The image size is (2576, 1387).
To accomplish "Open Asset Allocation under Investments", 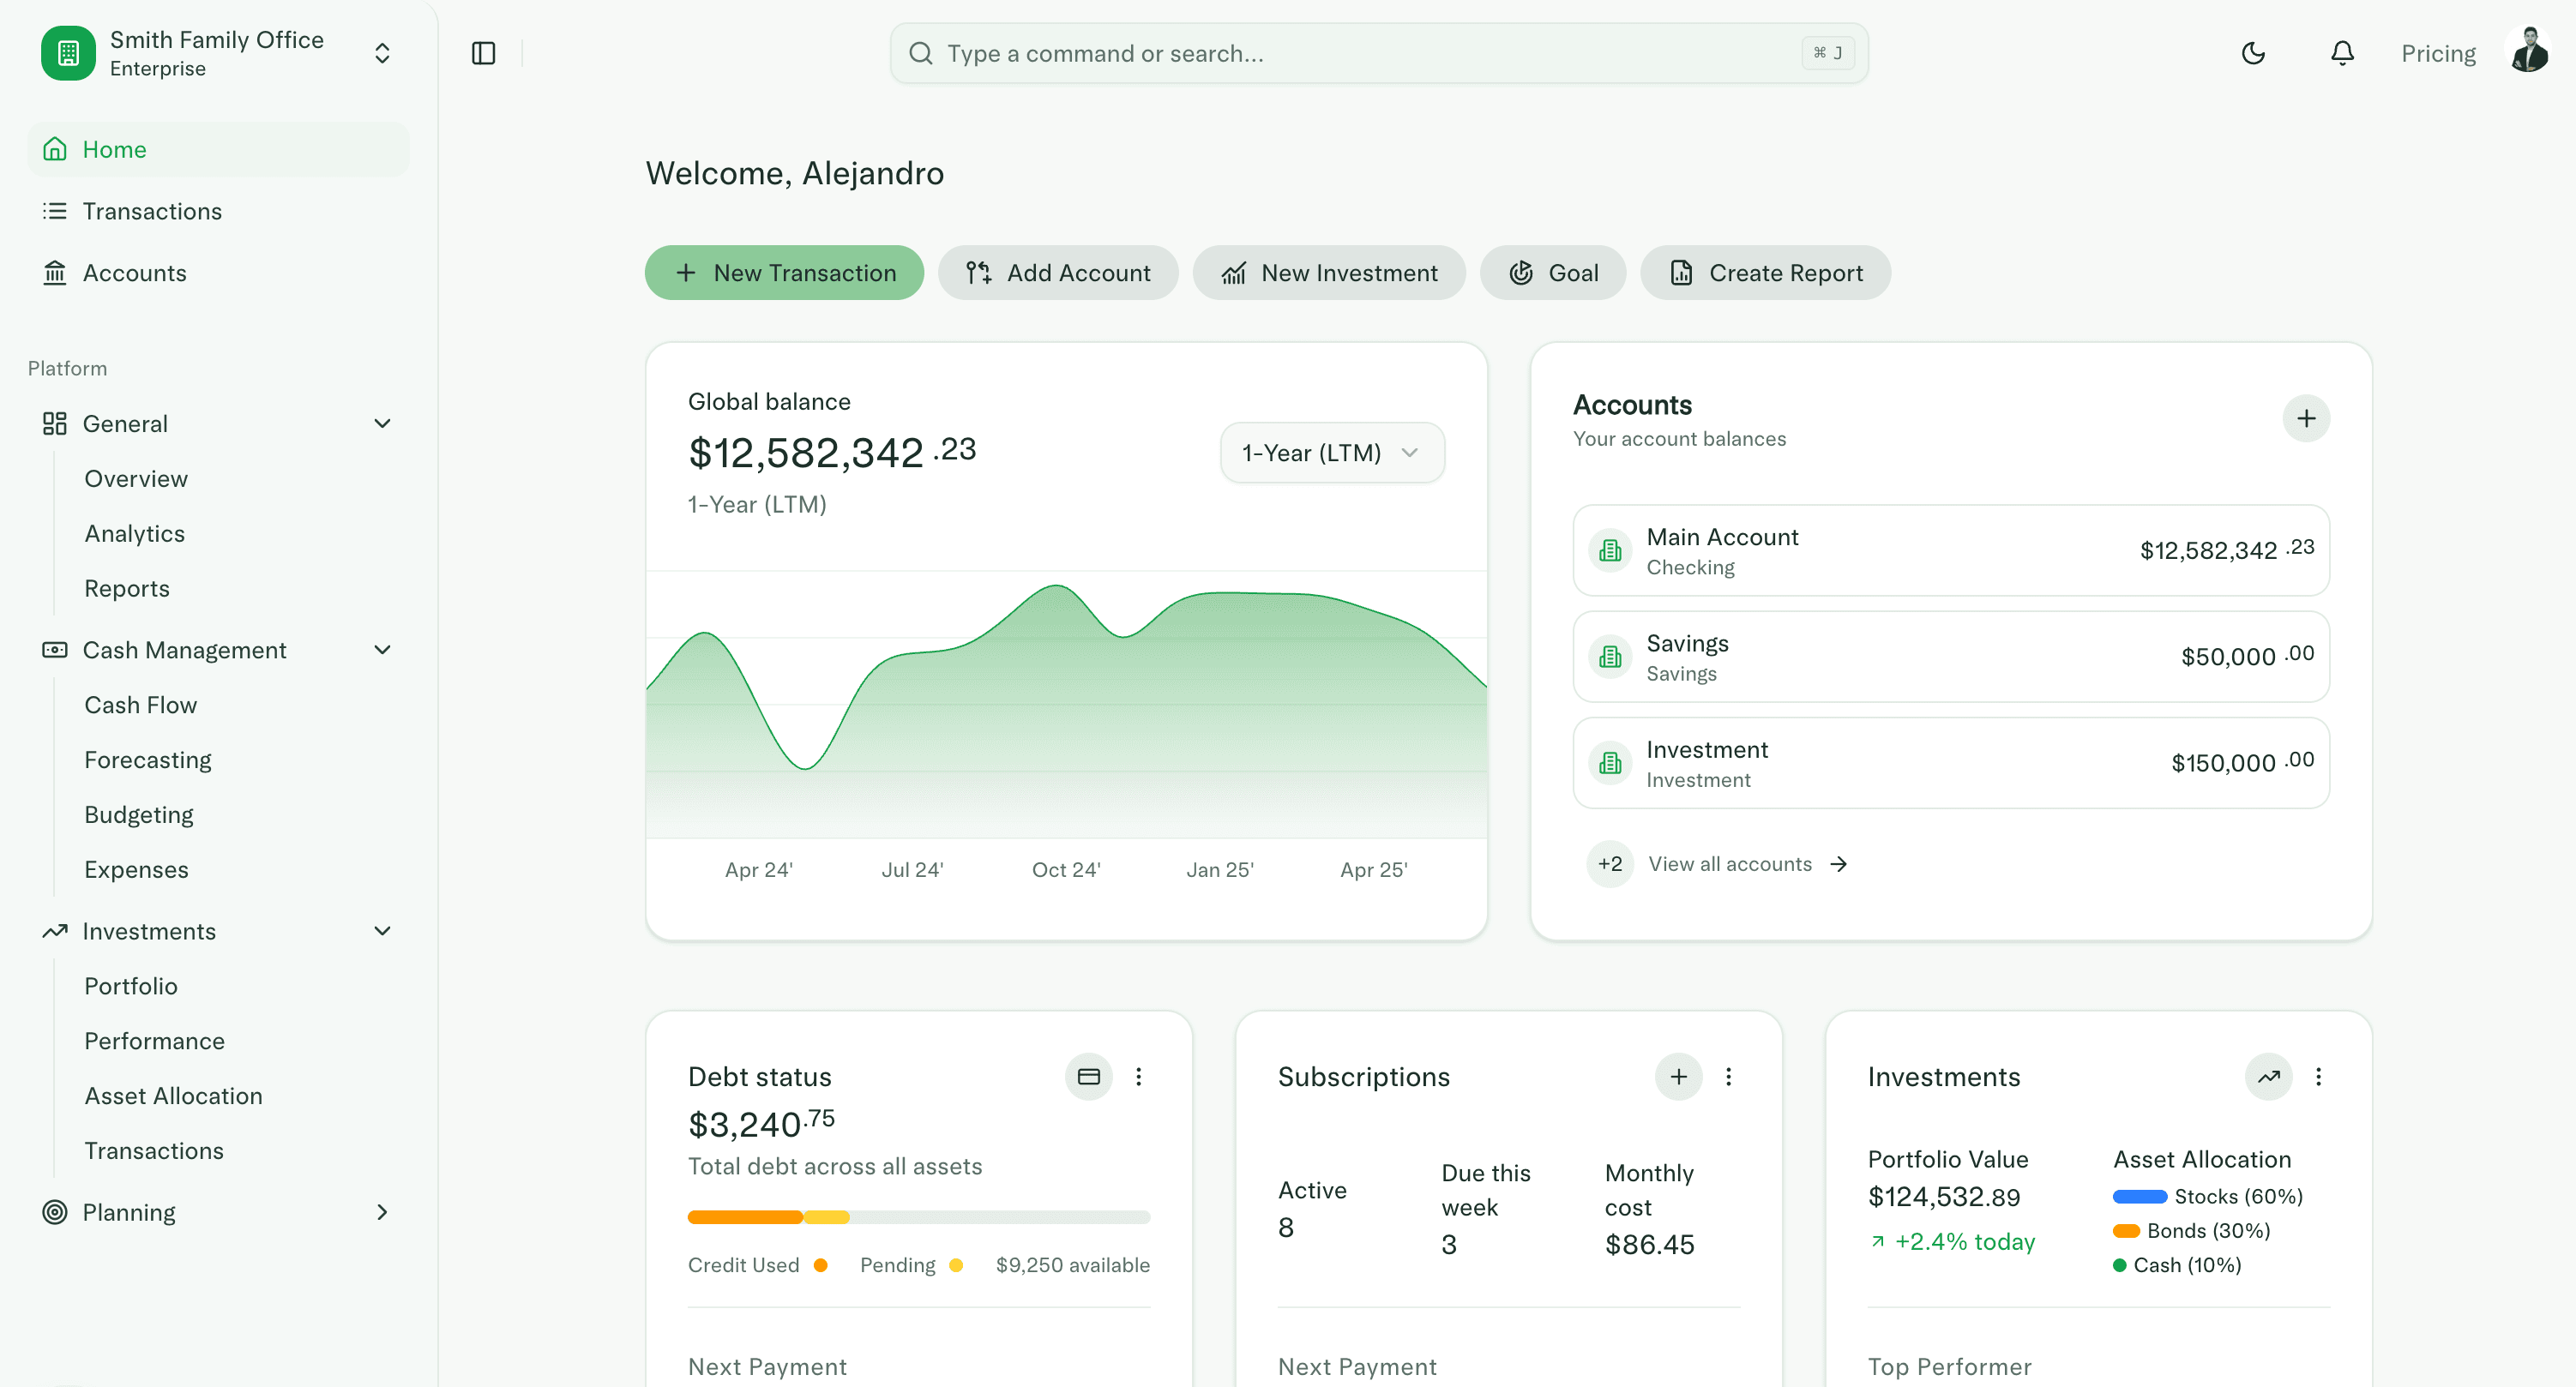I will [173, 1095].
